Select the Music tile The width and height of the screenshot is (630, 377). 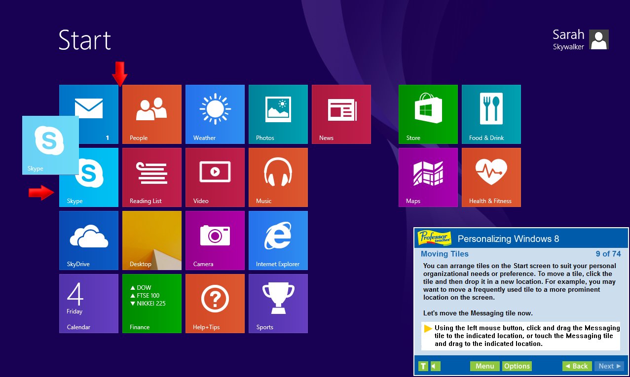click(278, 177)
